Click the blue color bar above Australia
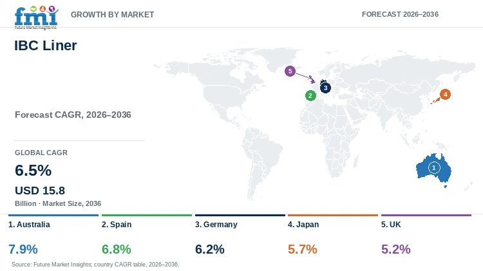The height and width of the screenshot is (271, 483). 53,215
